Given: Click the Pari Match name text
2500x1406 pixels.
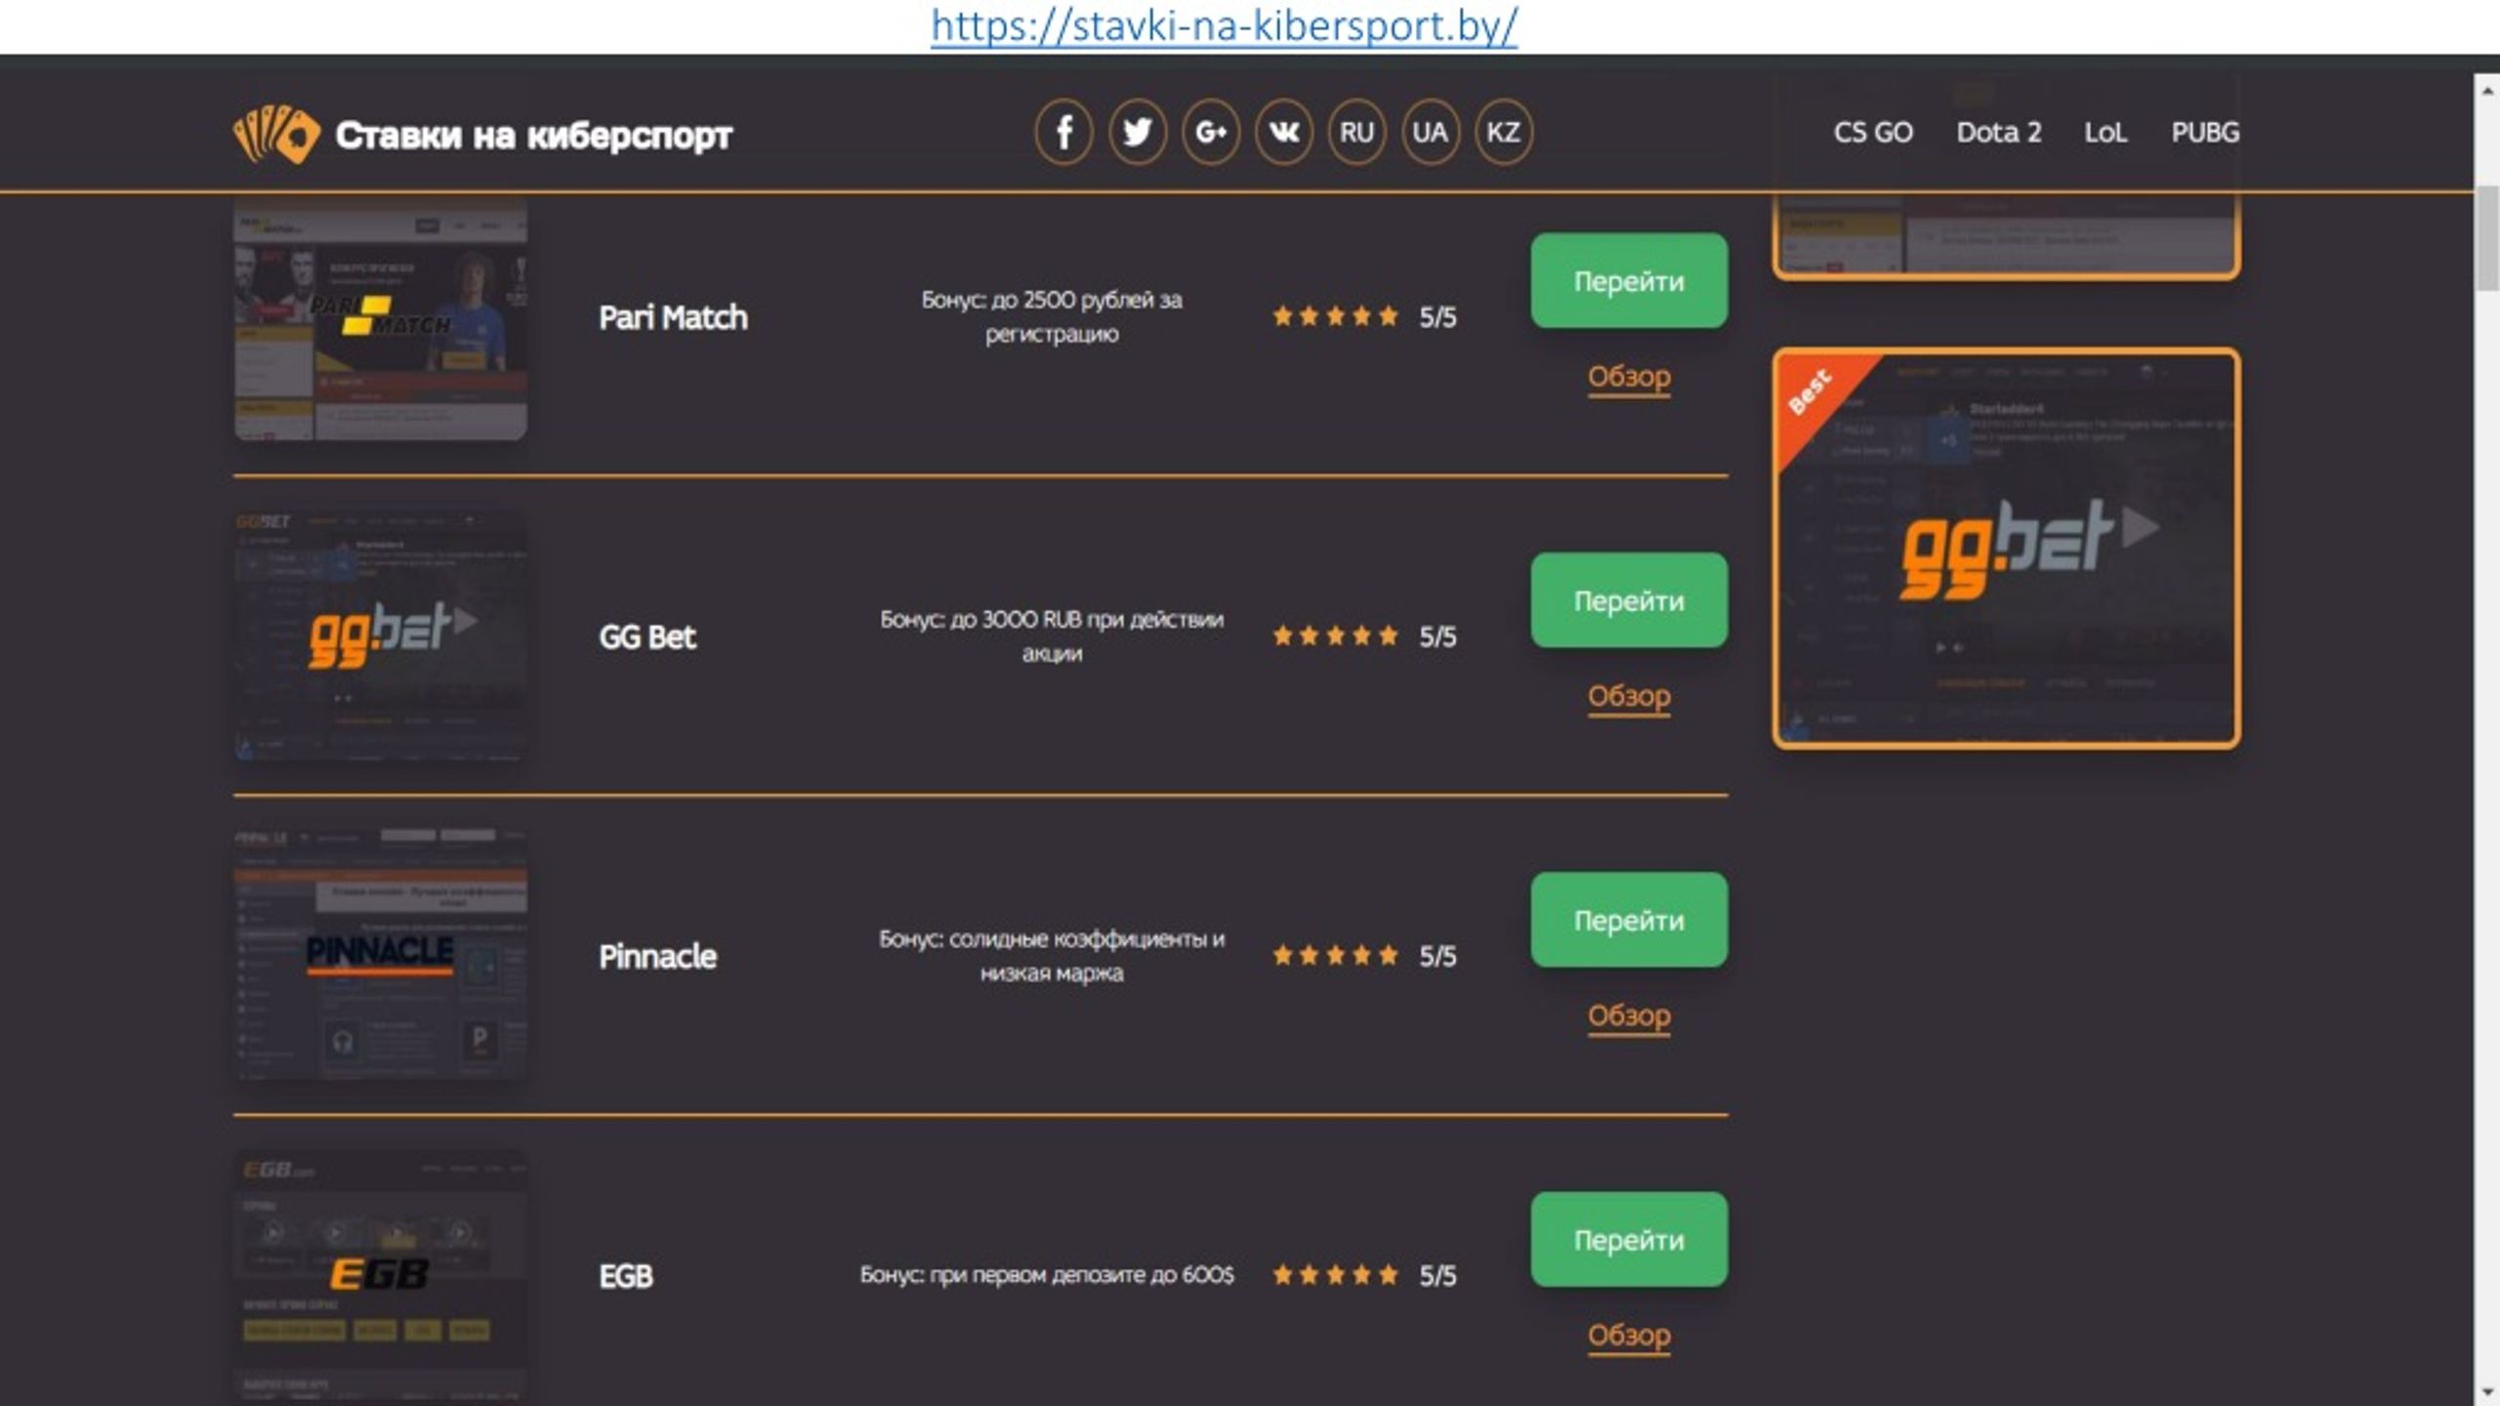Looking at the screenshot, I should pos(673,317).
